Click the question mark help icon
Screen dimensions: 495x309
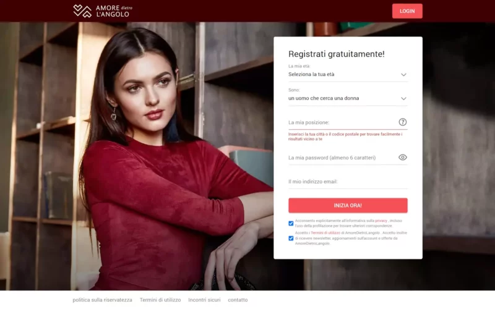403,122
